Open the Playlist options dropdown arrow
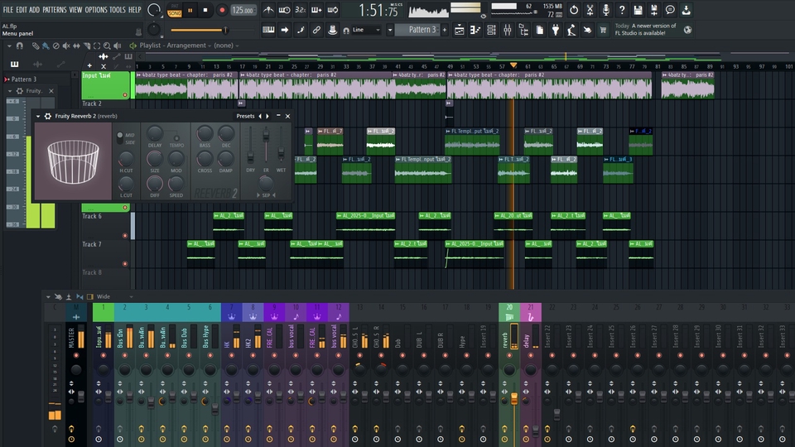Screen dimensions: 795x447 click(x=8, y=46)
